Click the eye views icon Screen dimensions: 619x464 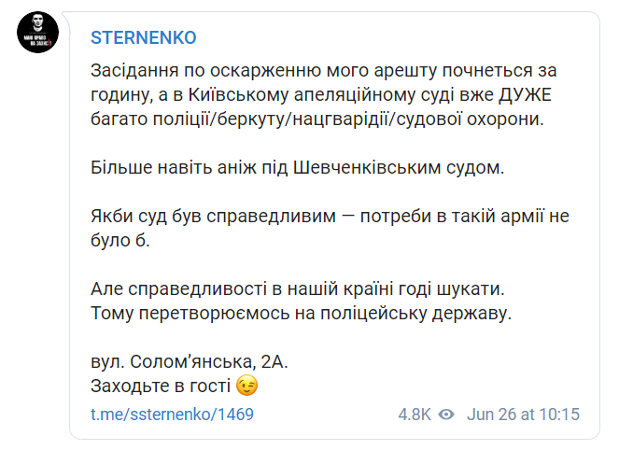(446, 414)
